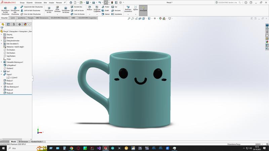Screen dimensions: 269x151
Task: Click the Zoom to Fit view icon
Action: tap(129, 18)
